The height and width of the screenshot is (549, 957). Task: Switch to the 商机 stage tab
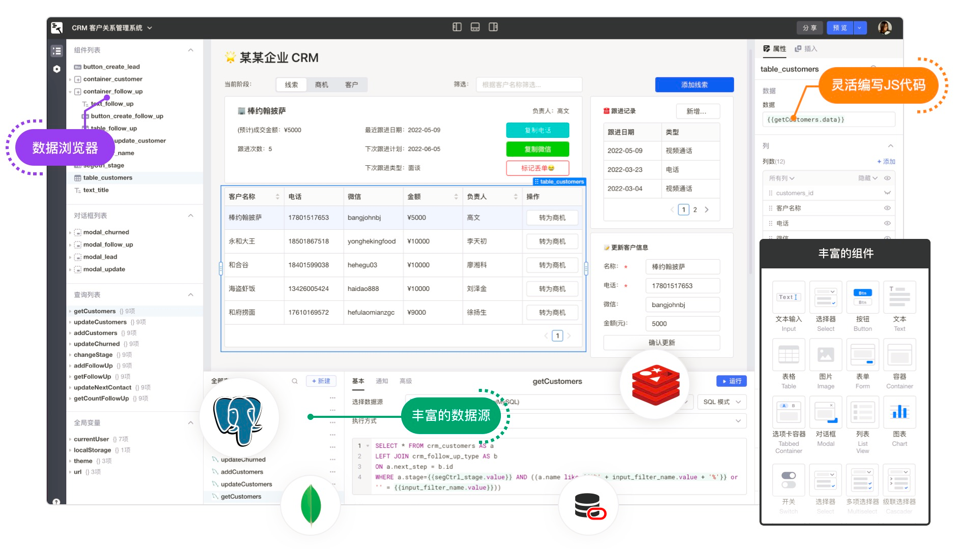coord(321,84)
